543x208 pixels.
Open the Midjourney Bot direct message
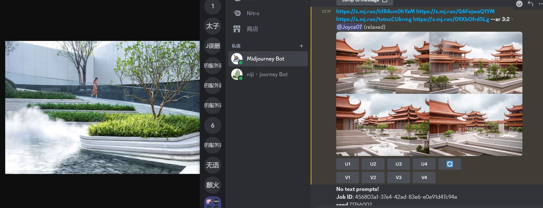[x=268, y=59]
